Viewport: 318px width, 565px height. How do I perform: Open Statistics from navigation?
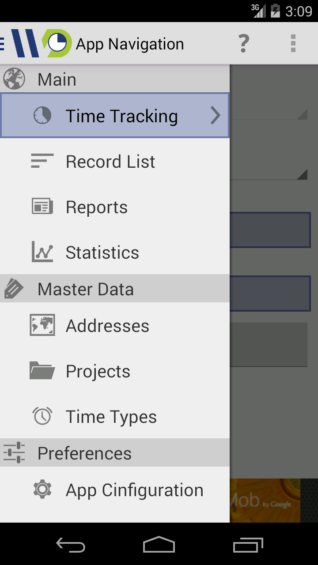click(115, 252)
